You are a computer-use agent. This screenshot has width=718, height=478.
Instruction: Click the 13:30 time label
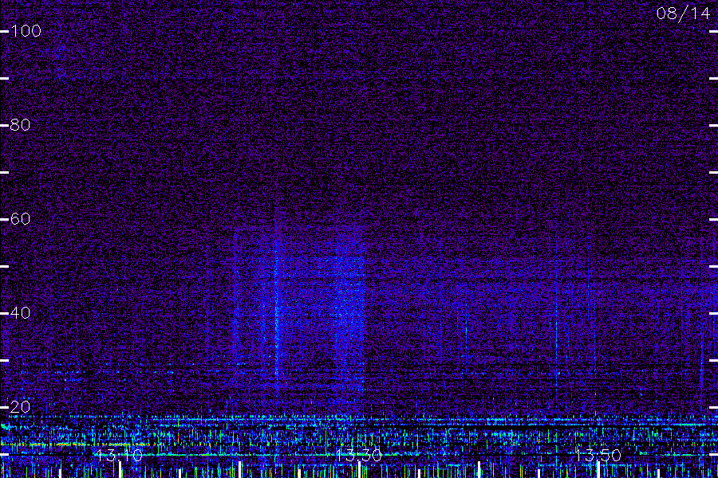(x=359, y=456)
